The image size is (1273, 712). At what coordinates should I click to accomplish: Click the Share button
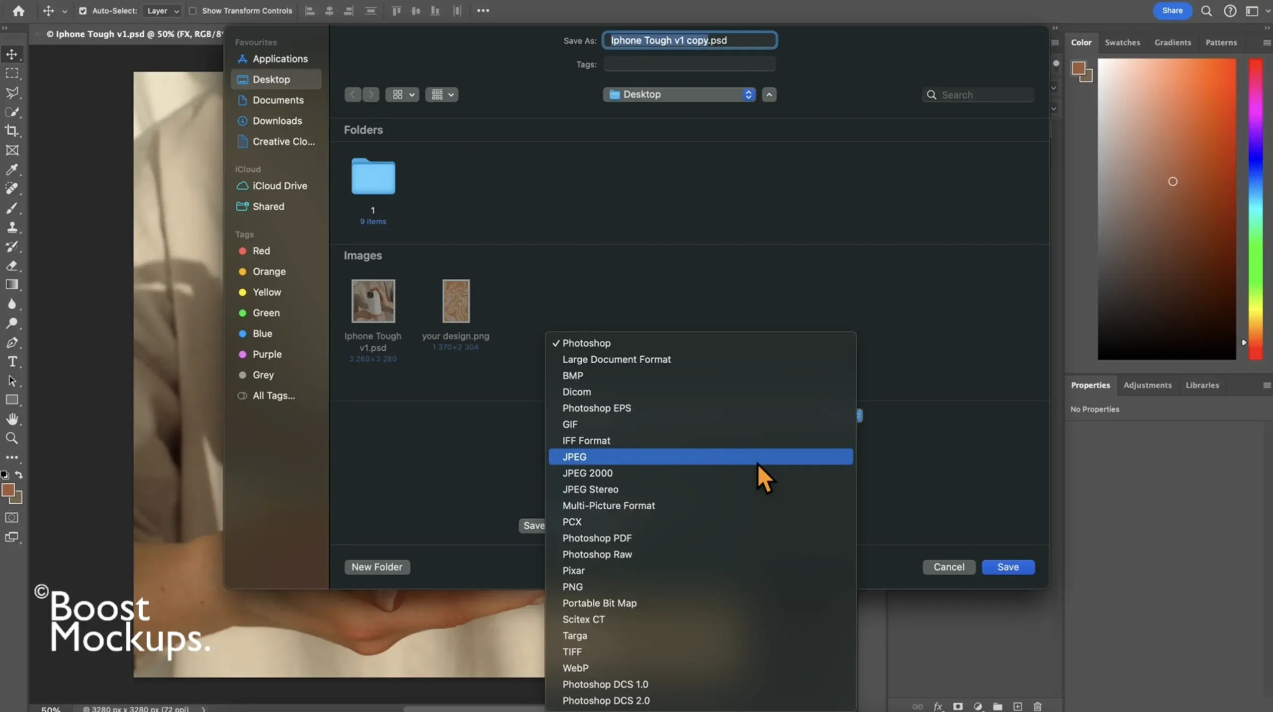click(x=1172, y=10)
